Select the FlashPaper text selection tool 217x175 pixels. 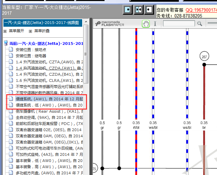(155, 24)
